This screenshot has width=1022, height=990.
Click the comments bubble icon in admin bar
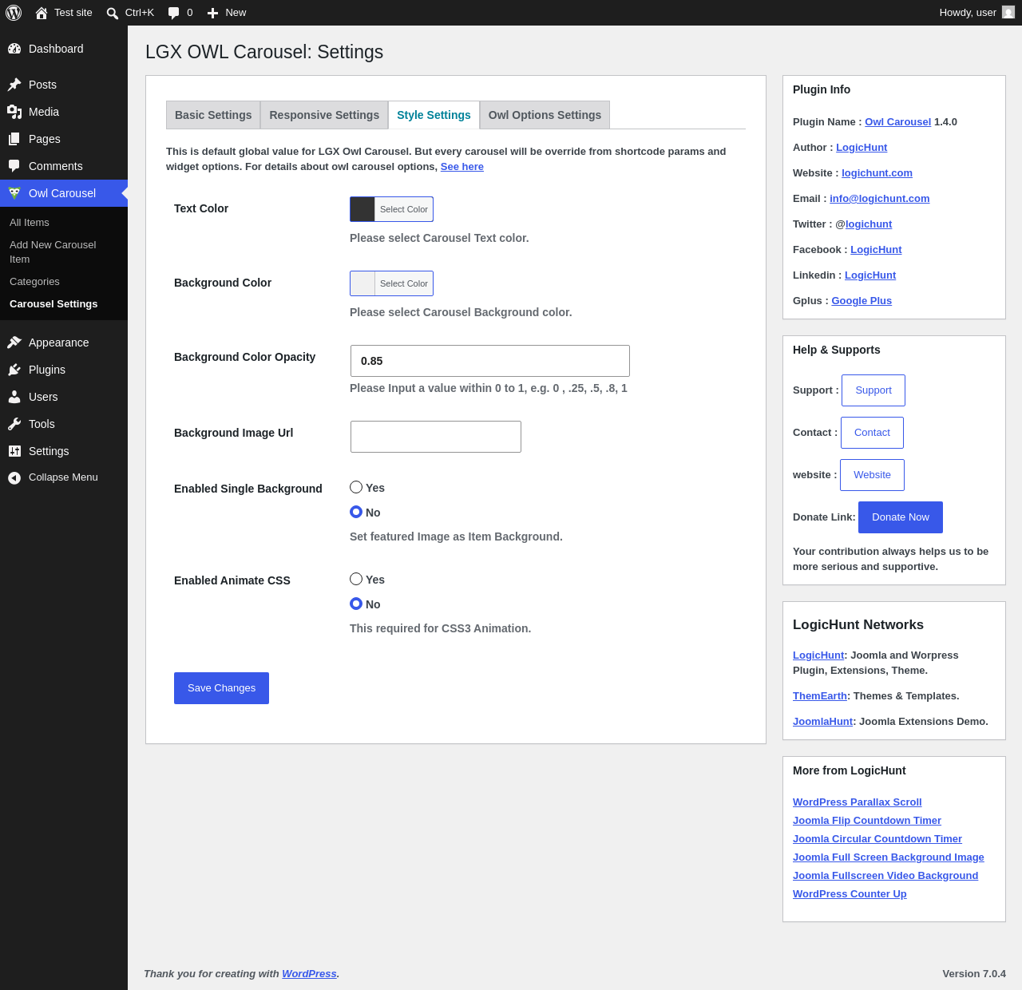[x=174, y=13]
